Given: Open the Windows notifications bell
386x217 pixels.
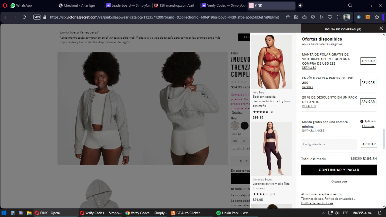Looking at the screenshot, I should [x=380, y=213].
